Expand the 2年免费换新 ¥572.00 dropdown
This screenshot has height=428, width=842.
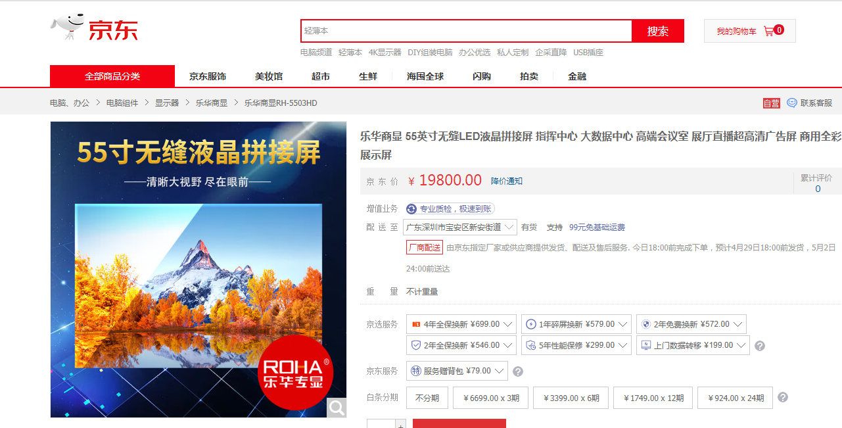(x=691, y=324)
